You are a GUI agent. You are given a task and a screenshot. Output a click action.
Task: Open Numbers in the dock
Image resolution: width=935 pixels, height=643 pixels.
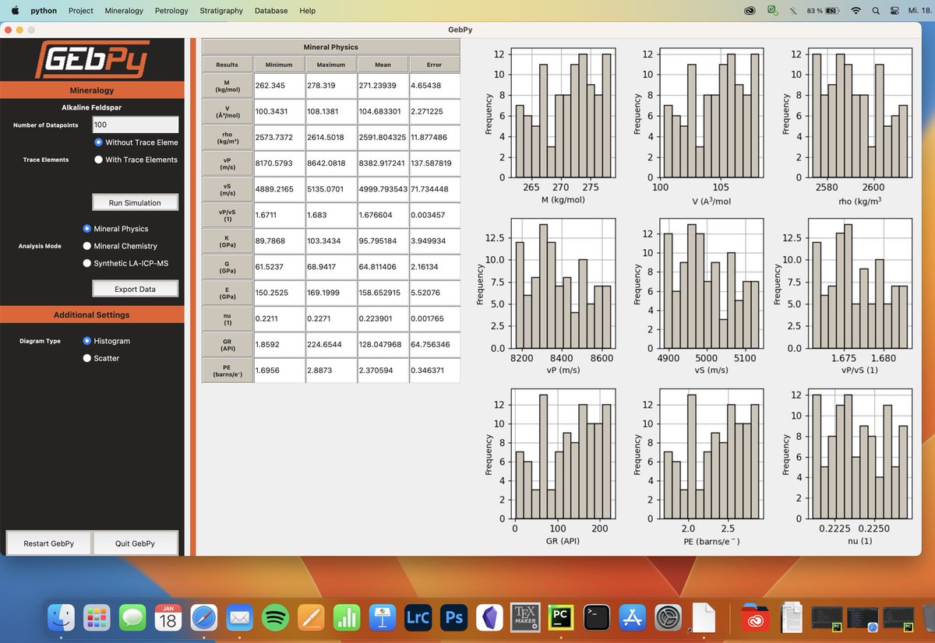pos(348,618)
